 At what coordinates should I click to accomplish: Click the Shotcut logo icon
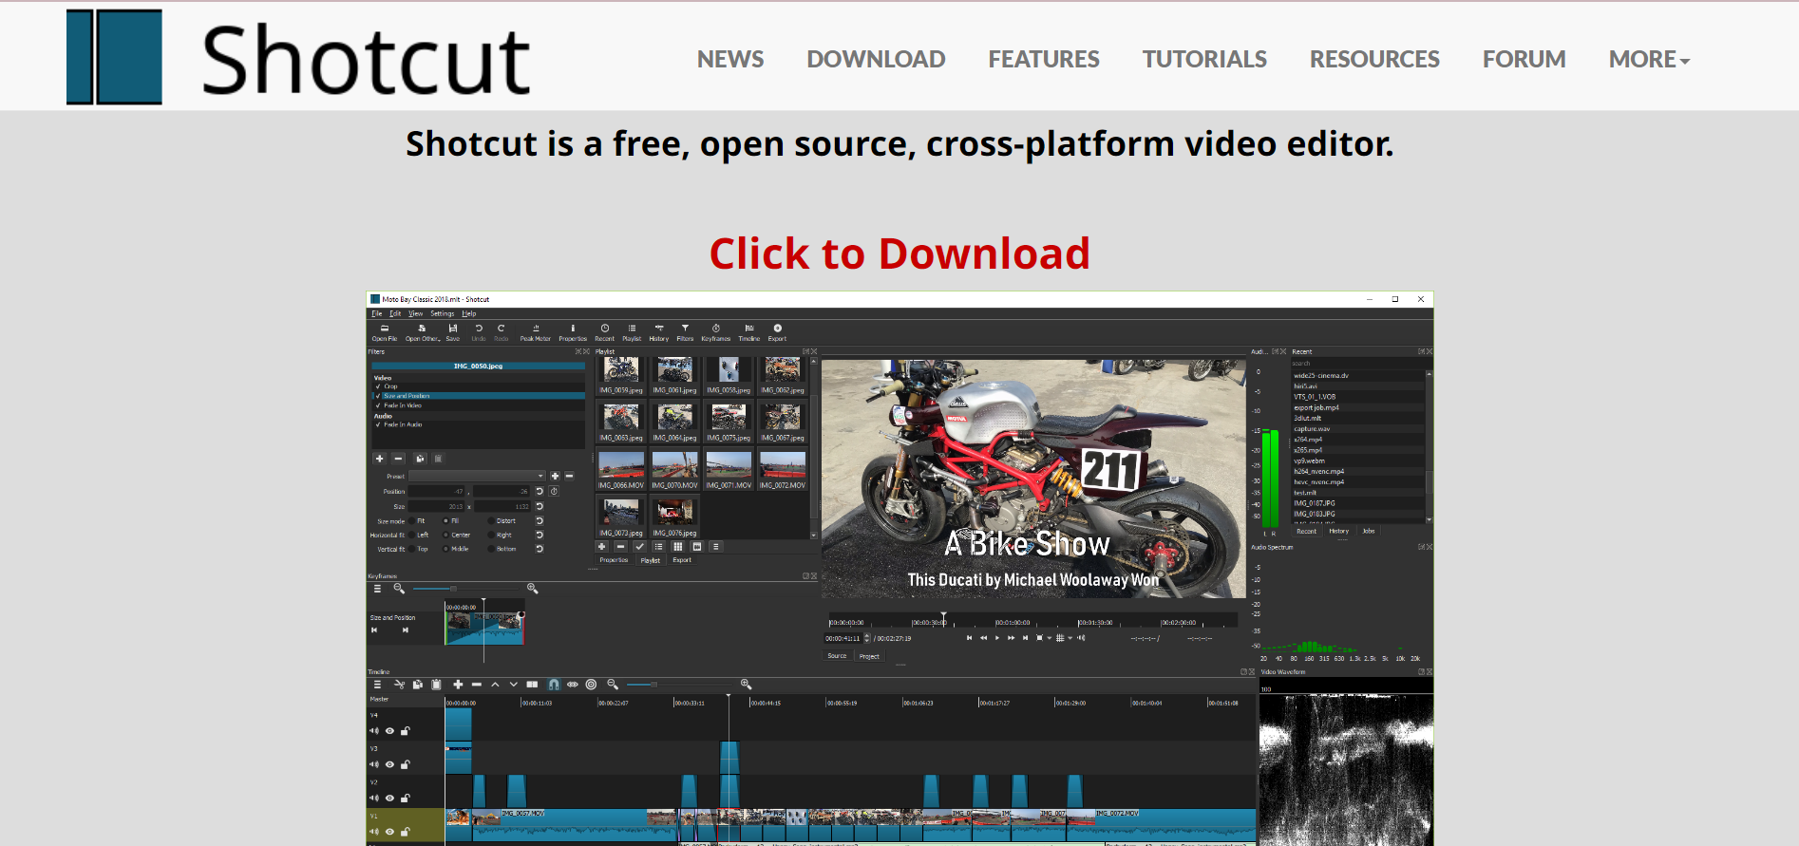(x=114, y=57)
